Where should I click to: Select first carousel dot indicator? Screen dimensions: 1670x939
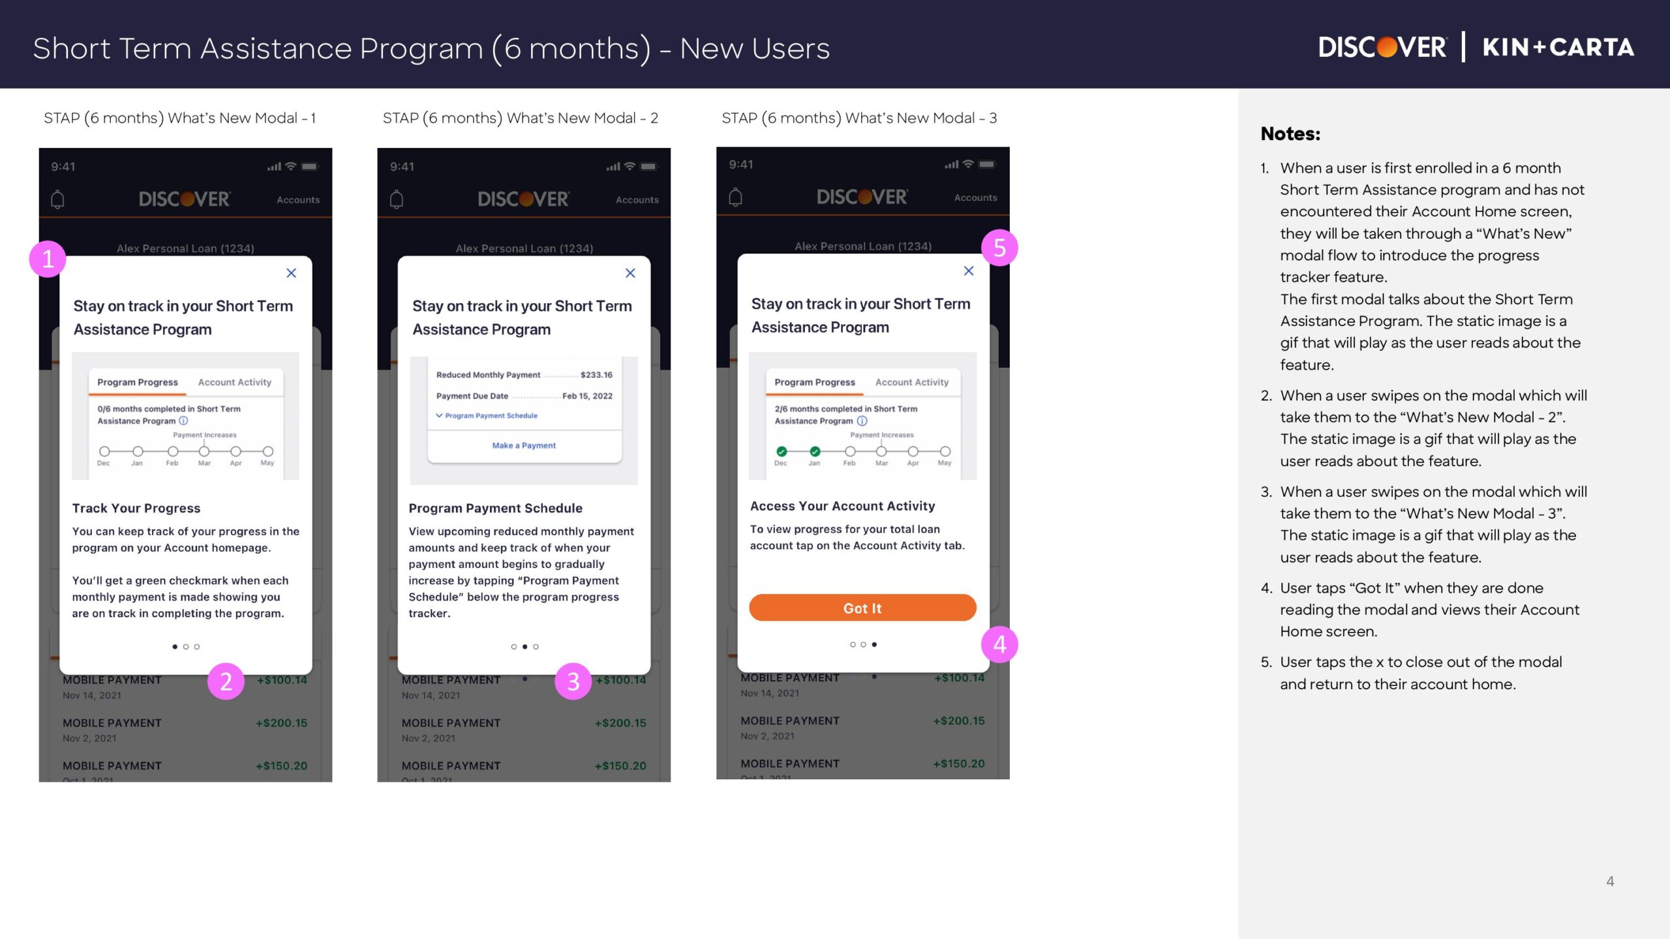(174, 647)
